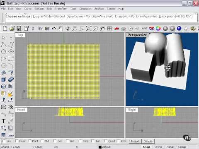199x149 pixels.
Task: Click the Copy icon in toolbar
Action: point(40,29)
